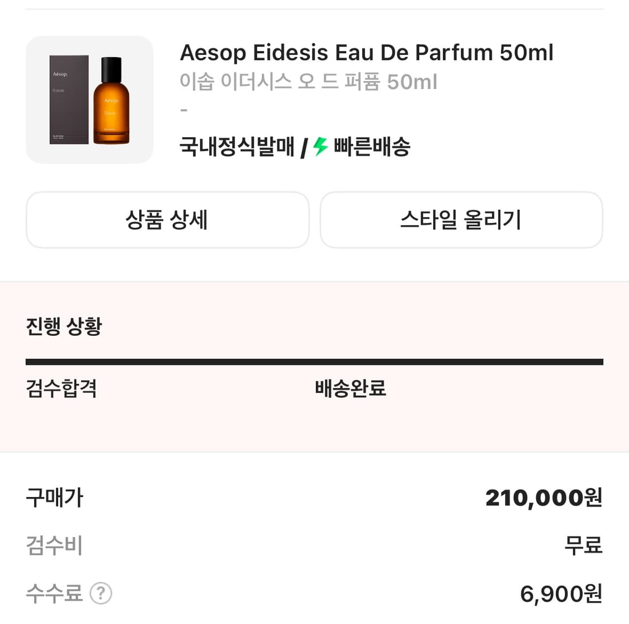Click the 국내정식발매 label icon area
Screen dimensions: 629x624
237,147
